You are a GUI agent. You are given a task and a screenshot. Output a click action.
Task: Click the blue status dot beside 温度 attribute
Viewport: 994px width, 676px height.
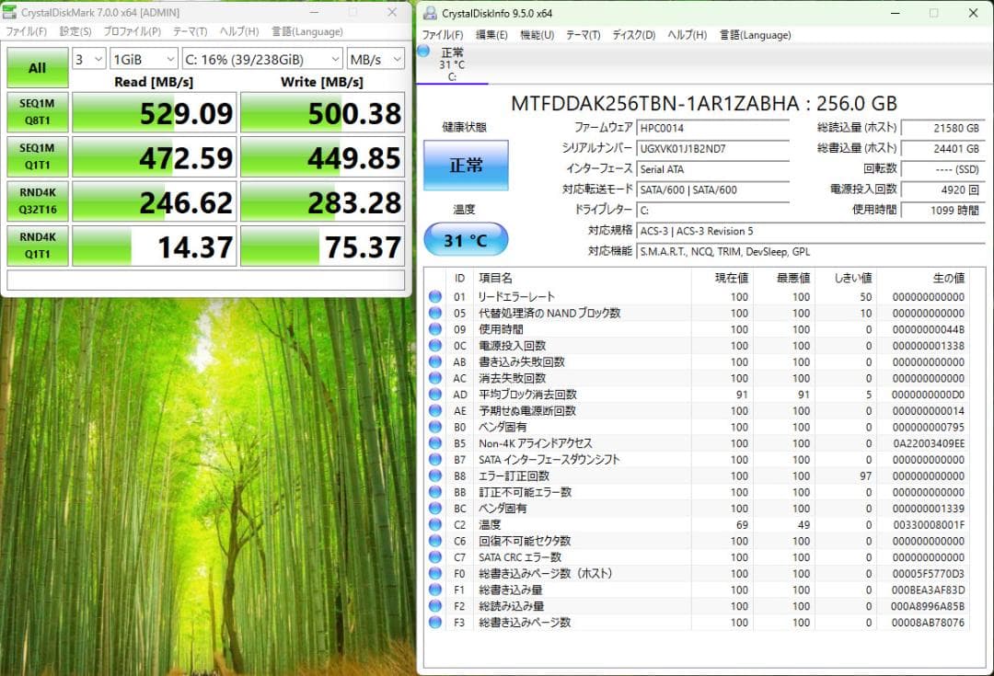coord(433,524)
